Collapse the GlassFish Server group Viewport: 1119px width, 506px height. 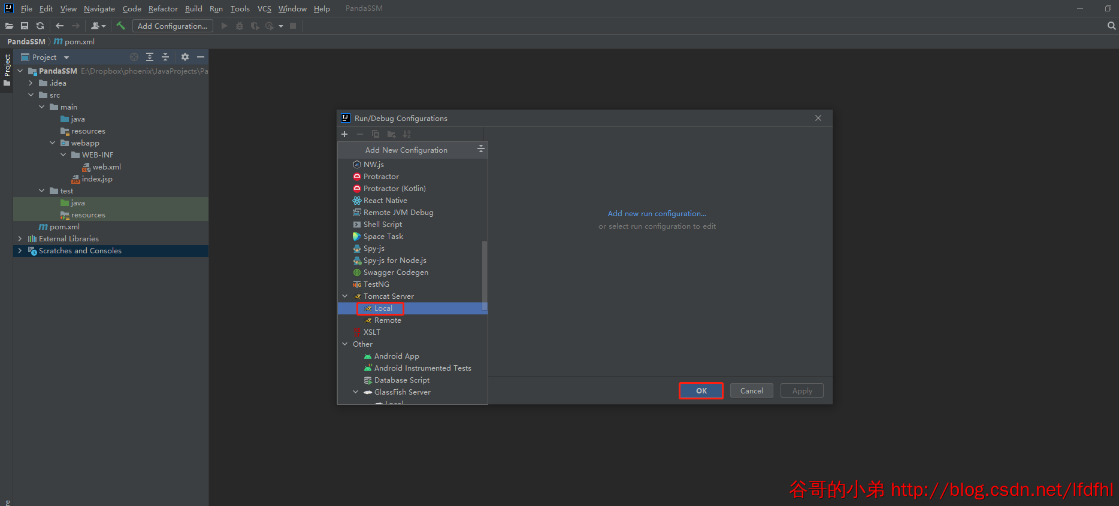pyautogui.click(x=356, y=392)
